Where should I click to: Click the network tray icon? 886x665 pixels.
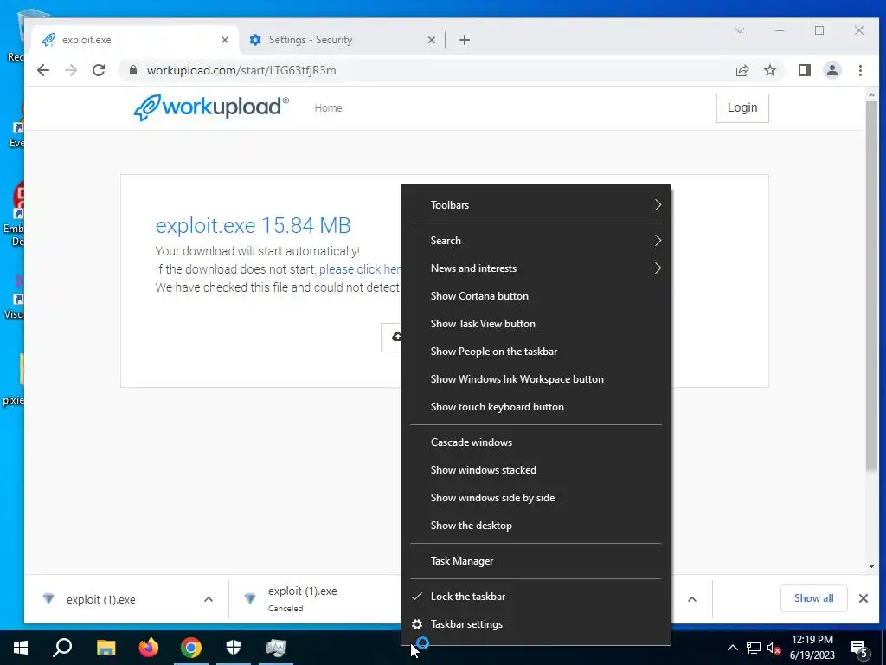click(x=754, y=648)
